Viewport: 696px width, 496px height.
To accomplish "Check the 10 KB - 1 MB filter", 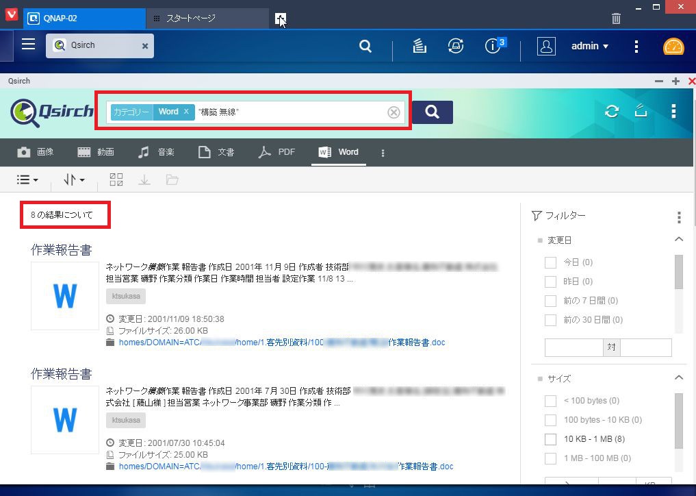I will click(x=550, y=439).
